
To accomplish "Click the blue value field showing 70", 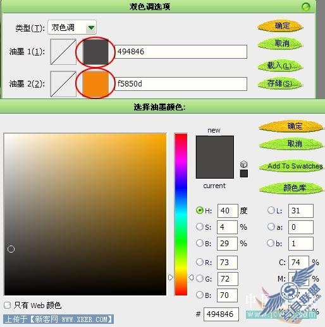I will click(227, 295).
